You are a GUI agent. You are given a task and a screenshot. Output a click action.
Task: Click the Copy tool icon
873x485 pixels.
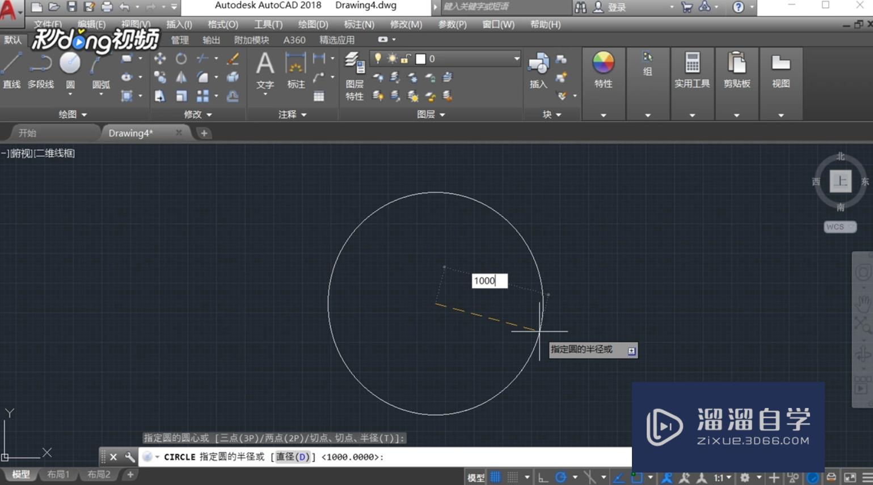[x=160, y=77]
